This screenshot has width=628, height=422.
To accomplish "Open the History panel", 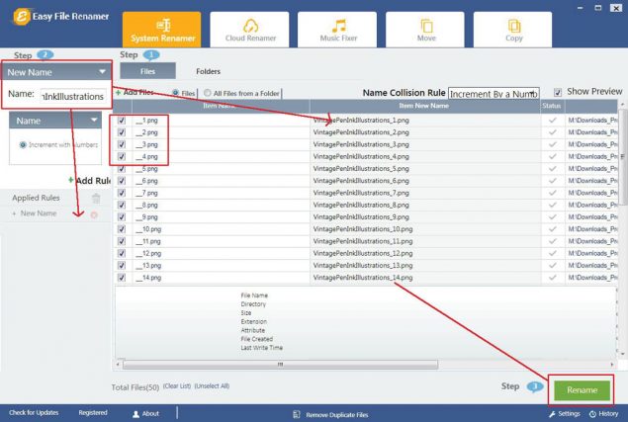I will 603,414.
